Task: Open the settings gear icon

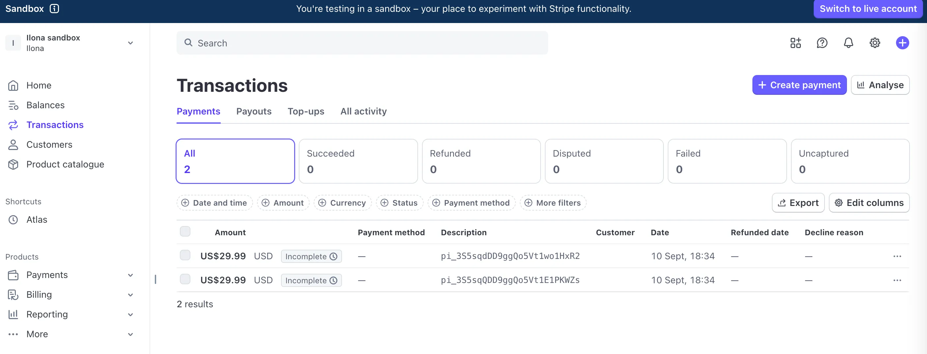Action: click(x=875, y=43)
